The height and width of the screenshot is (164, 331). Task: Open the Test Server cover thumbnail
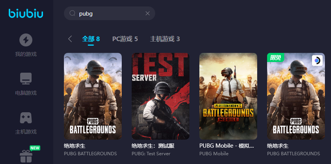coord(161,96)
